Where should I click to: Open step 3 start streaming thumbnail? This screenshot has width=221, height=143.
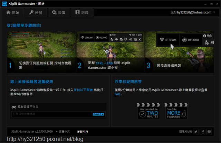pos(180,52)
